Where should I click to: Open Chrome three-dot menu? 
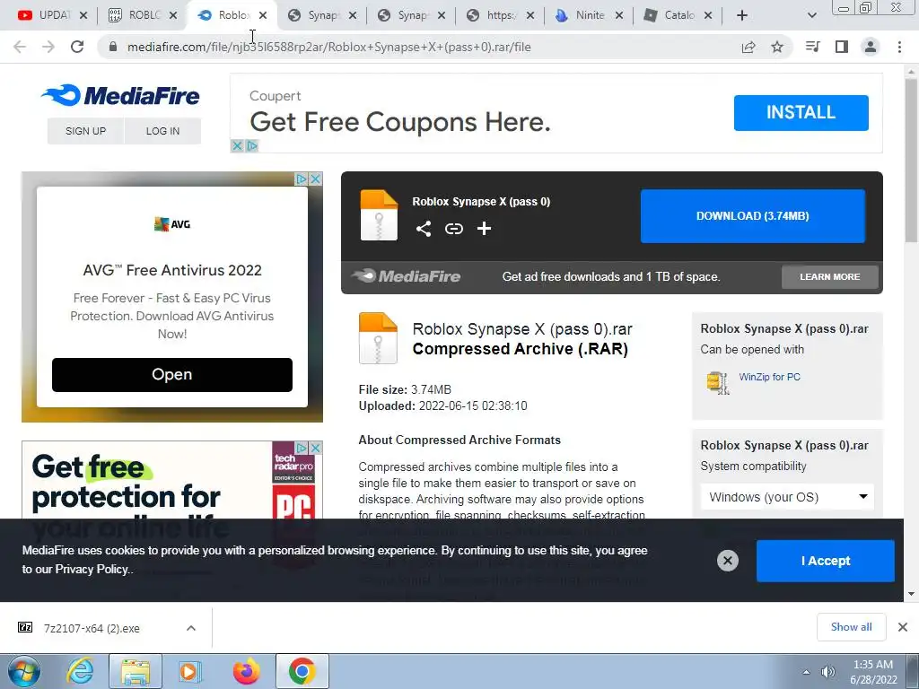tap(899, 47)
